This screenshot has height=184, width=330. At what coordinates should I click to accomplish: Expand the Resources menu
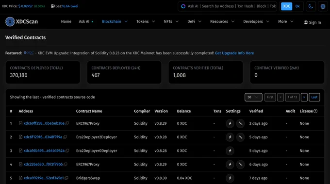pos(222,21)
